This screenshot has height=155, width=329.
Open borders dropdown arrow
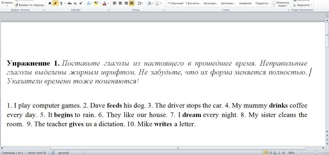pos(161,3)
